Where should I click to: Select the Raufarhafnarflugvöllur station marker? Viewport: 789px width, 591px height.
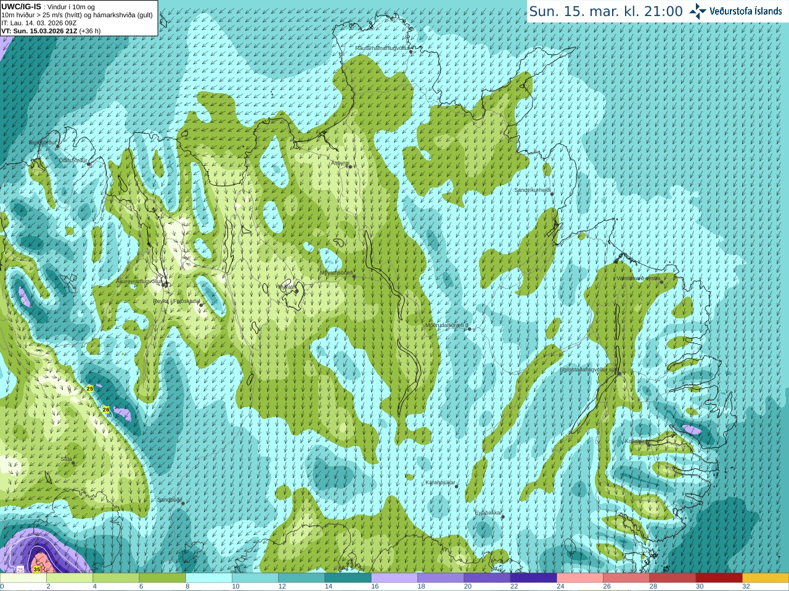[x=411, y=52]
